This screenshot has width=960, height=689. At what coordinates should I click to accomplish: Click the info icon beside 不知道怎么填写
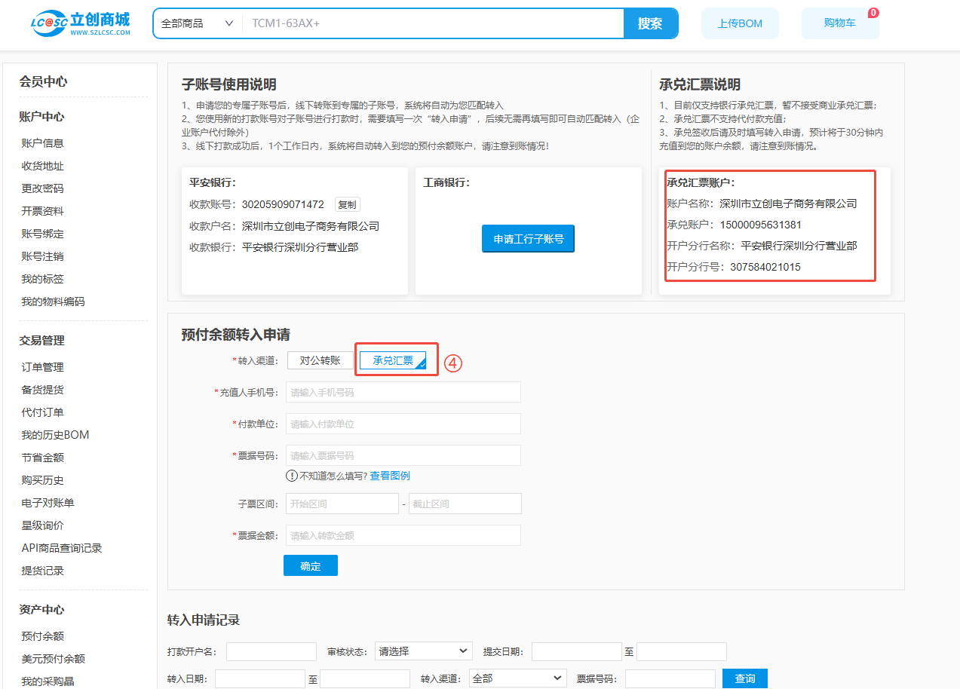291,476
